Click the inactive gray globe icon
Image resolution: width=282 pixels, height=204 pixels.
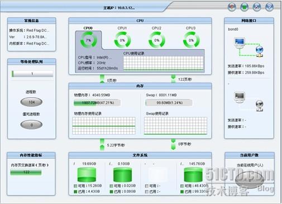260,106
